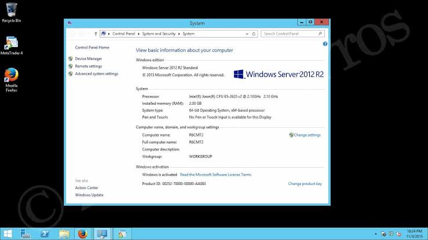The width and height of the screenshot is (428, 240).
Task: Open the Action Center link
Action: (86, 188)
